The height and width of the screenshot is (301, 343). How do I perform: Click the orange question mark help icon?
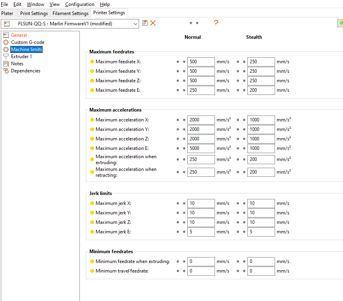216,23
